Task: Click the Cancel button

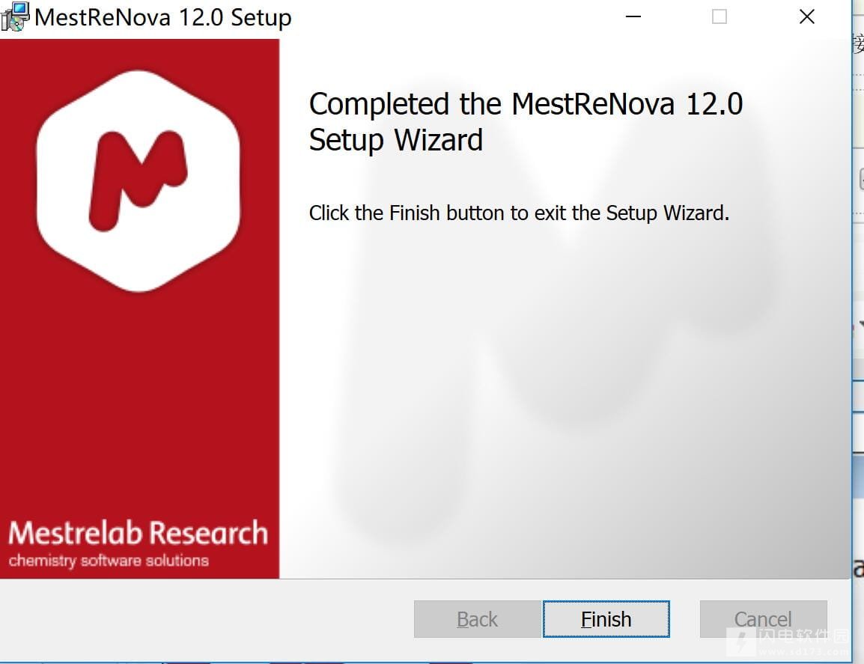Action: 763,619
